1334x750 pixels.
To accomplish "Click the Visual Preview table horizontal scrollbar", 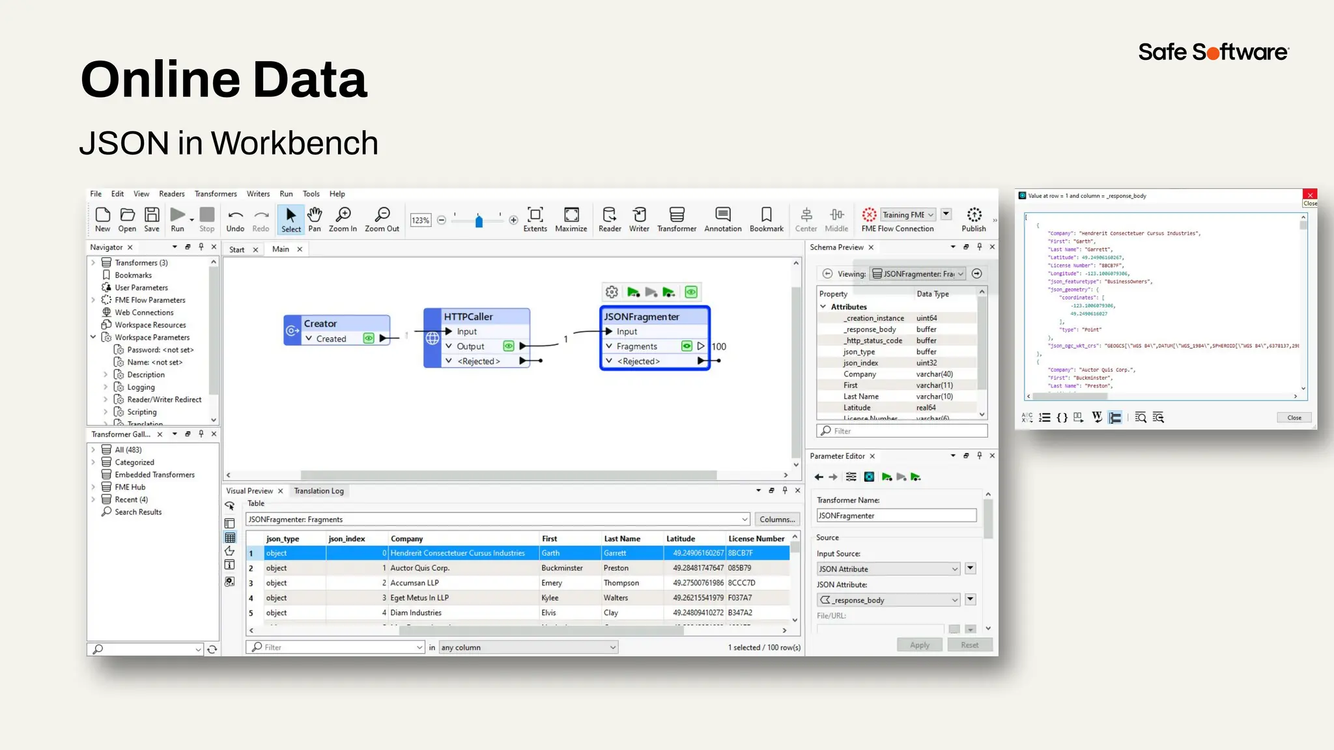I will (x=541, y=630).
